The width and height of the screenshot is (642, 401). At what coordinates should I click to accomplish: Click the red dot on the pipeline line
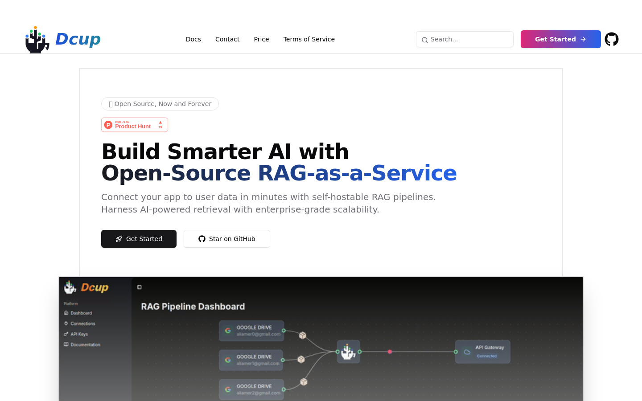pos(390,352)
